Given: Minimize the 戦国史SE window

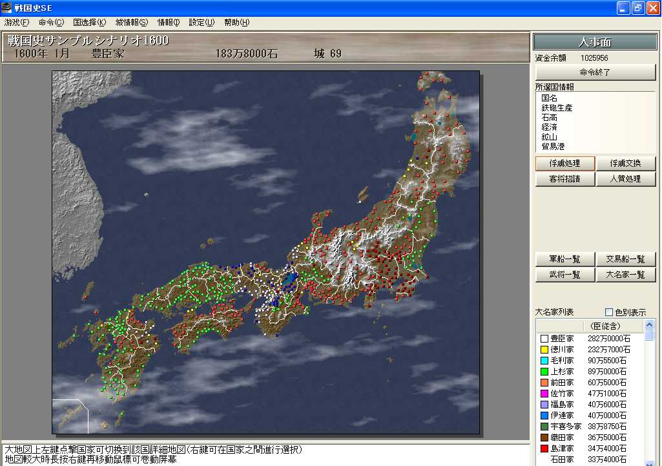Looking at the screenshot, I should 624,8.
